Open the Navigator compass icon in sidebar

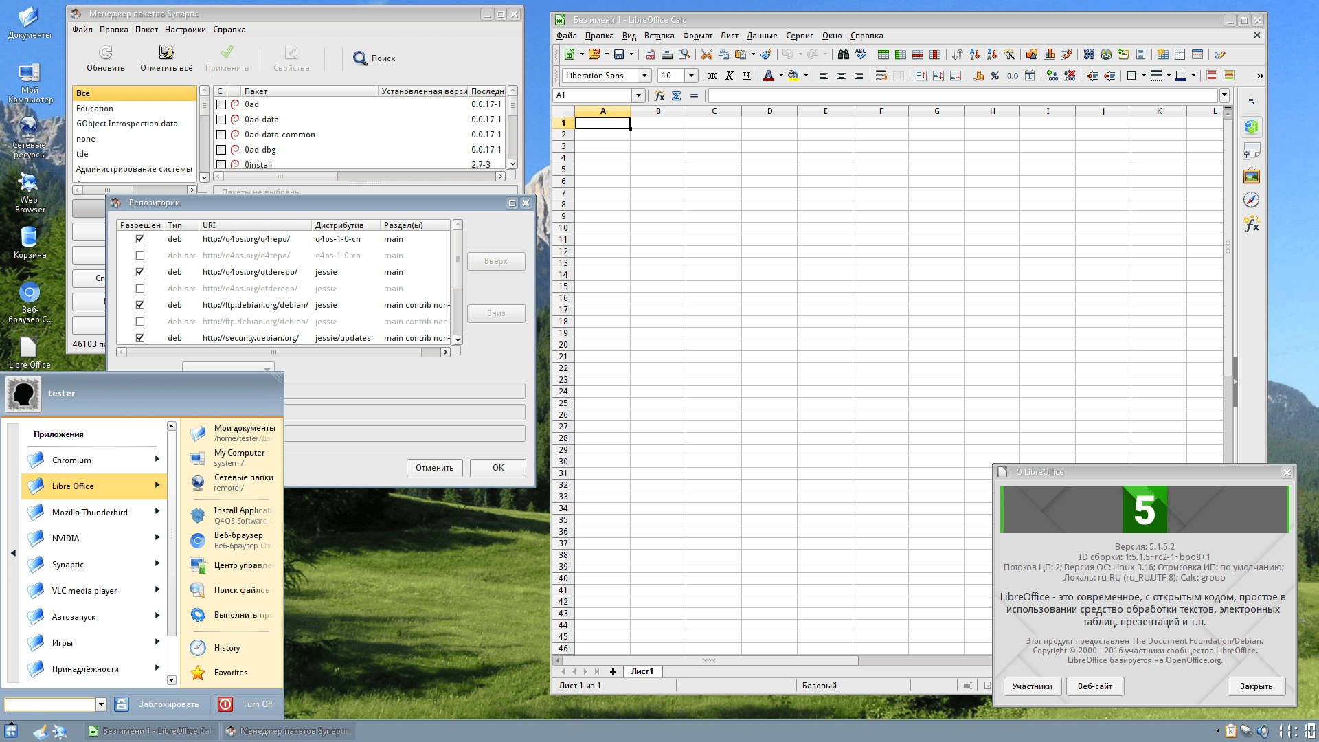[1251, 200]
